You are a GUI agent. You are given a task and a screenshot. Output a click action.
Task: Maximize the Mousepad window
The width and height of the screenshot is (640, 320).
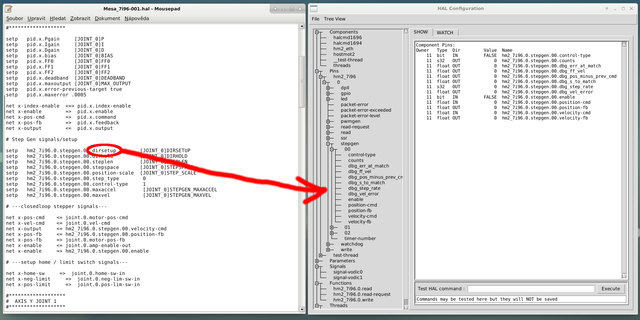pyautogui.click(x=291, y=9)
